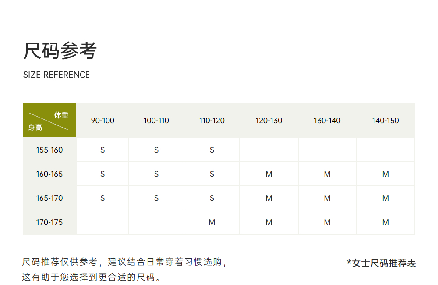Click S for 160-165 height, 110-120 weight

[x=212, y=174]
